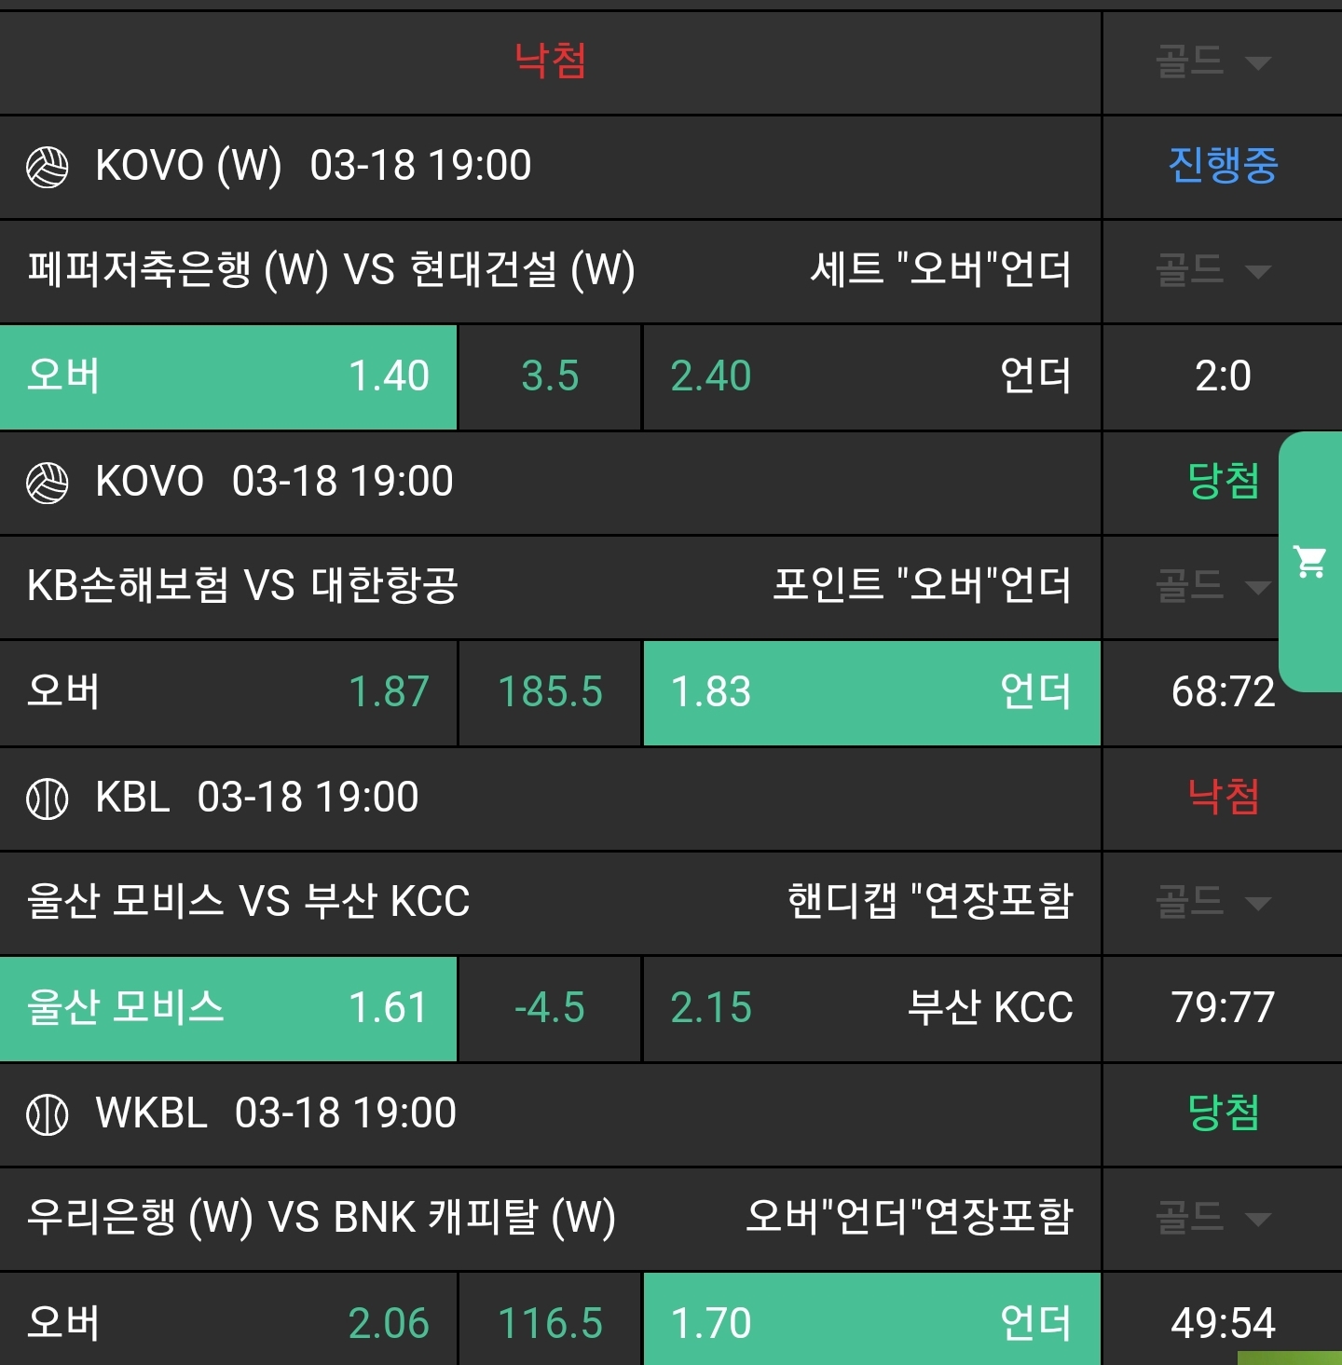Select 오버 2.06 for 우리은행 match
The image size is (1342, 1365).
coord(228,1324)
